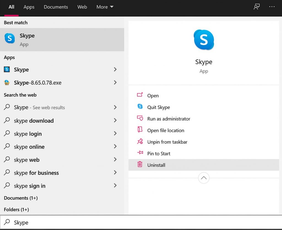The image size is (282, 230).
Task: Select the Skype desktop app under Apps
Action: tap(21, 70)
